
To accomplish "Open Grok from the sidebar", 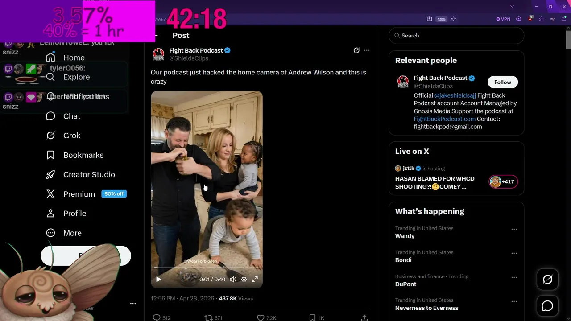I will (63, 136).
